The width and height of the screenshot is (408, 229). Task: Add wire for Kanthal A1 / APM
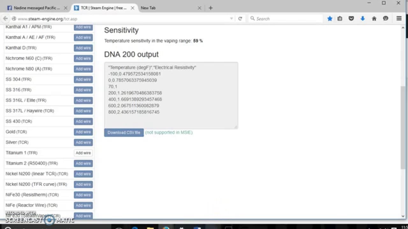click(83, 27)
